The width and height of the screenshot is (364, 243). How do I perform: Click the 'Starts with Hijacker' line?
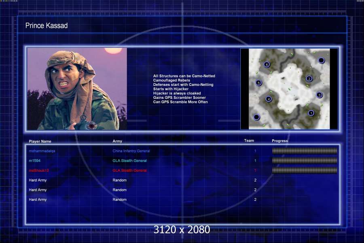[171, 89]
